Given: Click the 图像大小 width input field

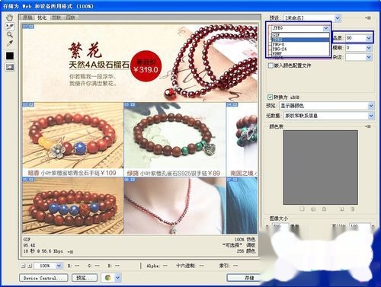Looking at the screenshot, I should click(x=280, y=225).
